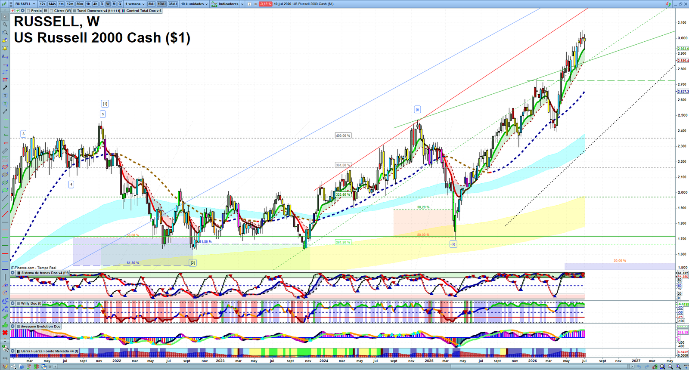689x370 pixels.
Task: Select the rectangle drawing tool with red outline
Action: (5, 80)
